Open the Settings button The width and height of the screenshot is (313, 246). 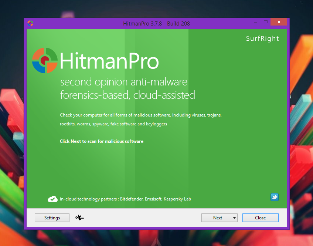point(52,218)
